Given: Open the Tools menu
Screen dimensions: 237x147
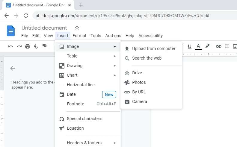Looking at the screenshot, I should pos(96,36).
